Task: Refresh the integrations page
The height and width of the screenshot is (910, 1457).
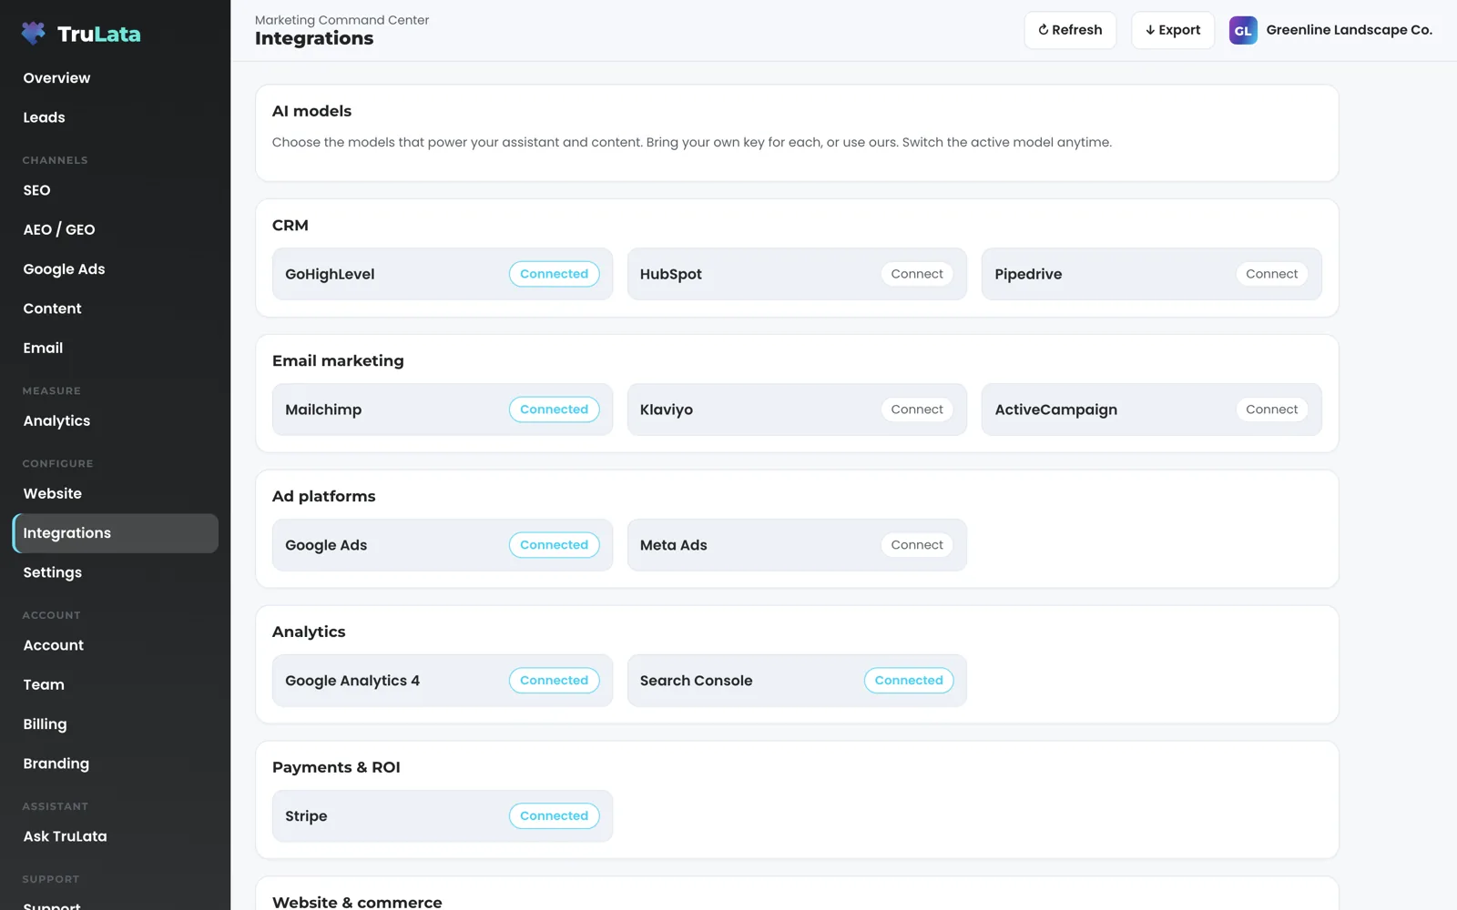Action: click(1070, 30)
